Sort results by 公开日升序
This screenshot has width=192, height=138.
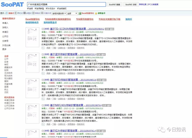9,109
